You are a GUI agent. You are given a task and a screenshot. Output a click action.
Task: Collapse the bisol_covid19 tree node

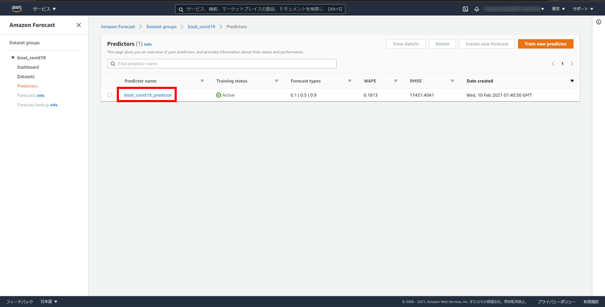coord(13,58)
